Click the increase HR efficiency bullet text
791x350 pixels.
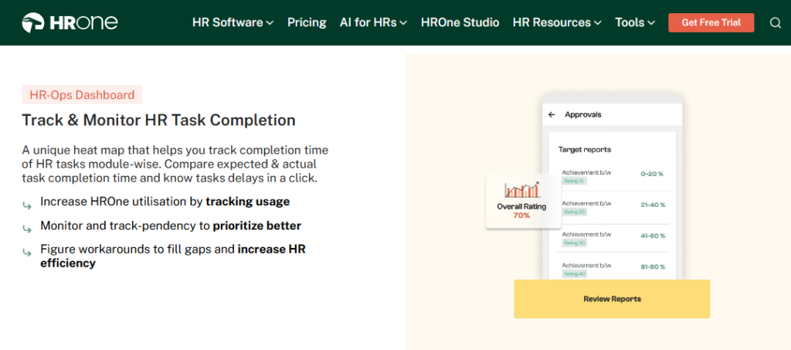[x=173, y=257]
